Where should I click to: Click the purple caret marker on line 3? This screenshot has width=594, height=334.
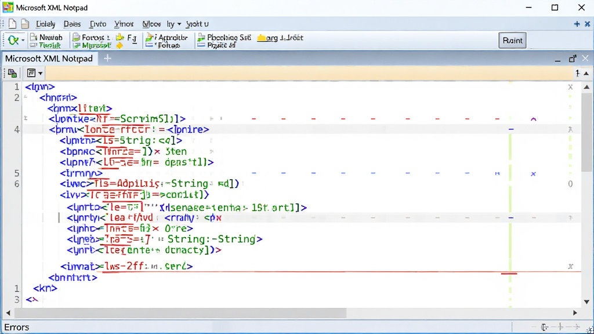534,119
